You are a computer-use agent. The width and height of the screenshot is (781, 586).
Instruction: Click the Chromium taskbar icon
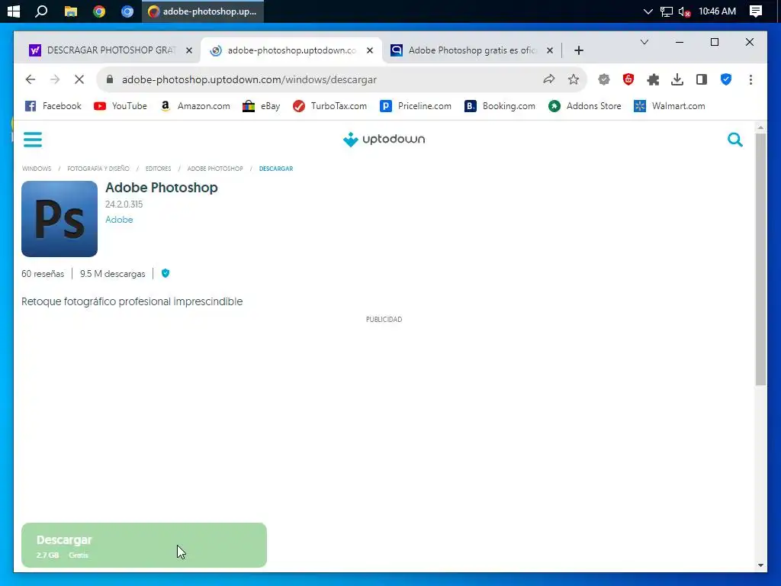[x=127, y=11]
